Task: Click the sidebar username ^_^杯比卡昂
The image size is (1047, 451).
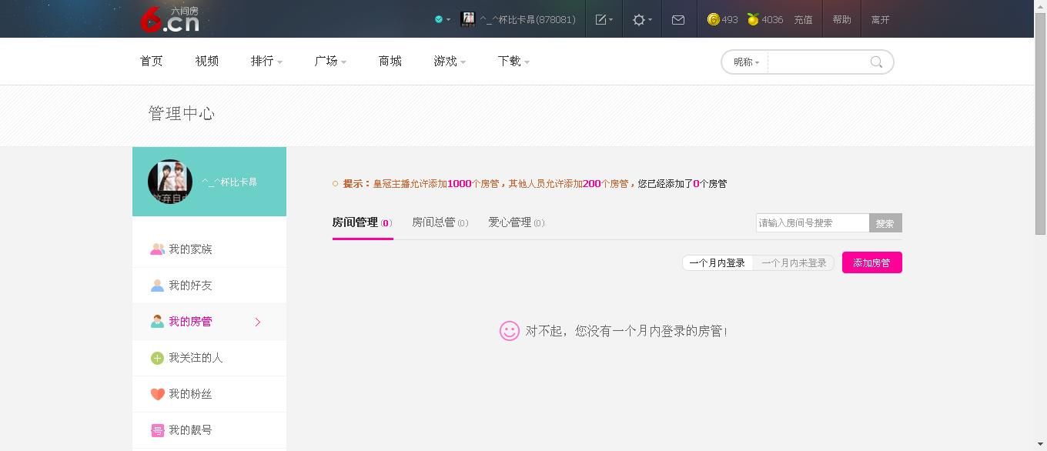Action: click(229, 182)
